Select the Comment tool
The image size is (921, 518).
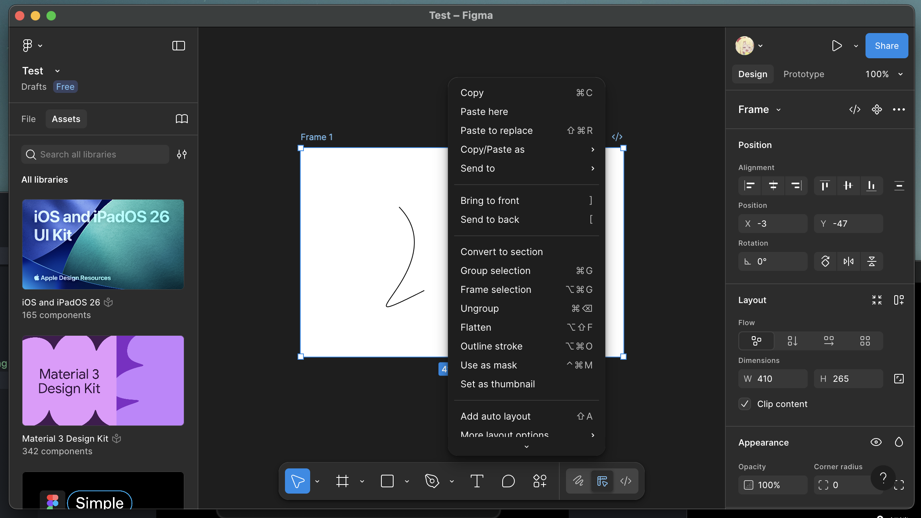point(508,481)
